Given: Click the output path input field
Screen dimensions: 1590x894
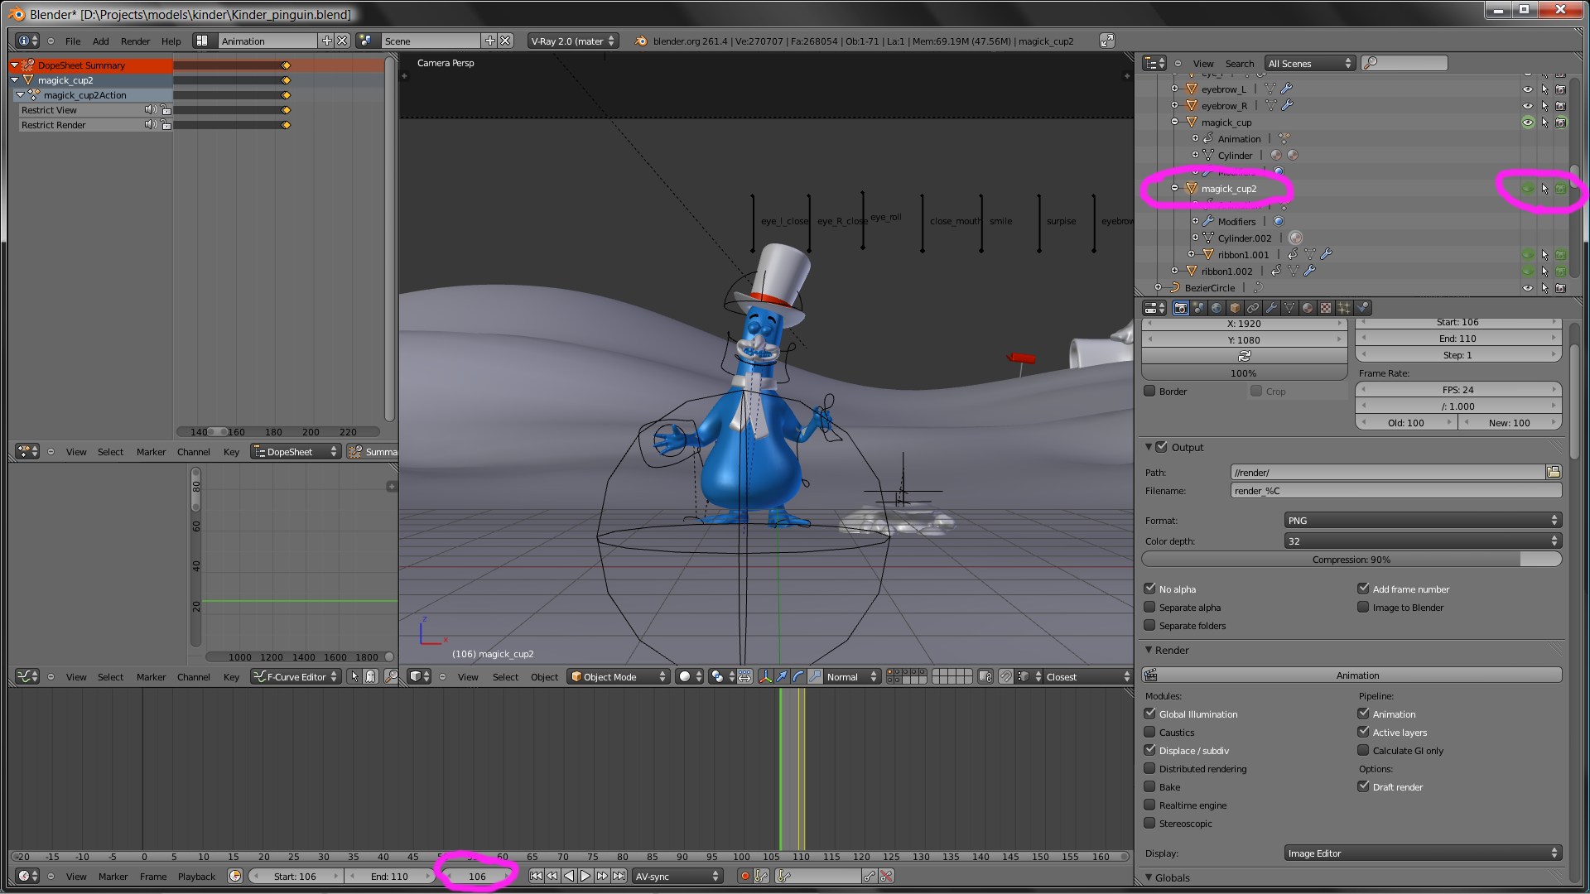Looking at the screenshot, I should (x=1387, y=472).
